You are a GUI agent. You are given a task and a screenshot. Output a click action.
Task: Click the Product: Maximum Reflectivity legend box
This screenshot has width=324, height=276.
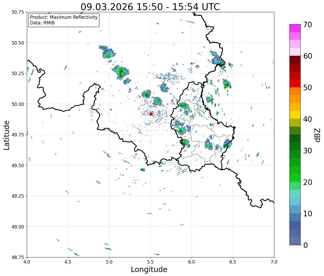[64, 20]
